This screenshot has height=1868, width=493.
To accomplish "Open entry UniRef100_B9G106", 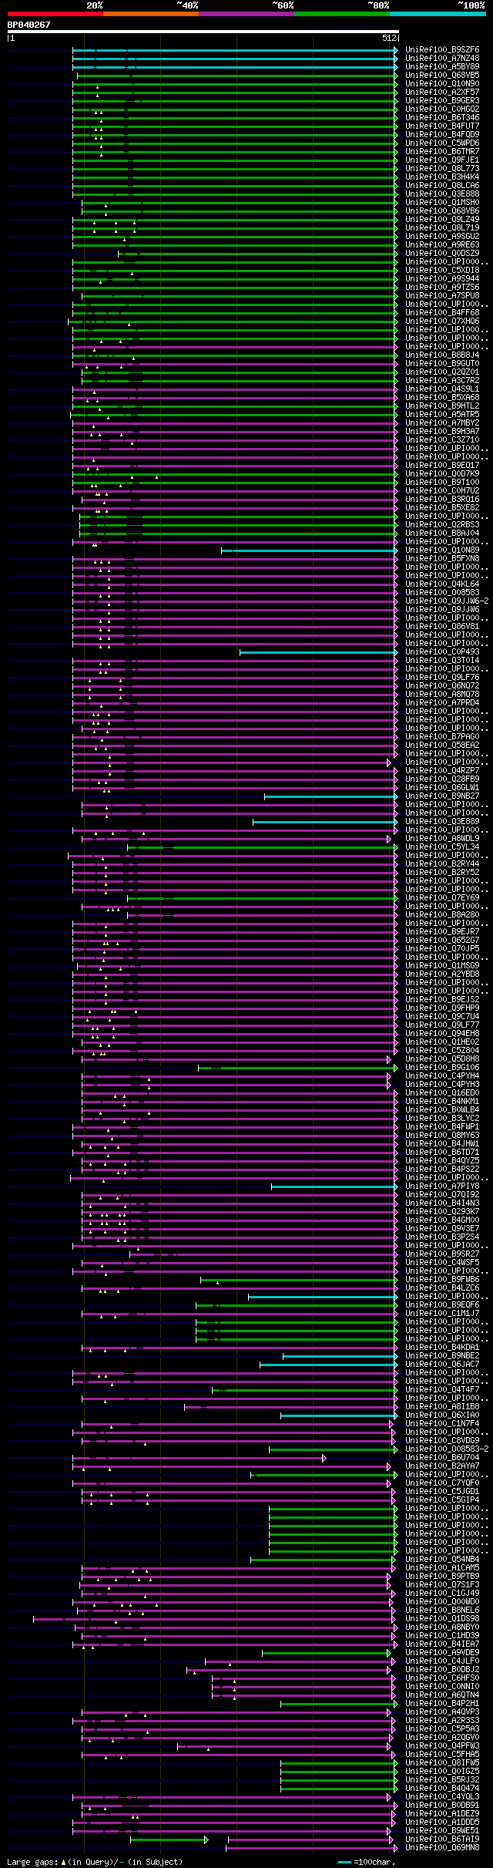I will pyautogui.click(x=442, y=1068).
